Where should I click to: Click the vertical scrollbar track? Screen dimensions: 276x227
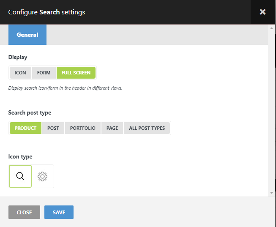[271, 110]
